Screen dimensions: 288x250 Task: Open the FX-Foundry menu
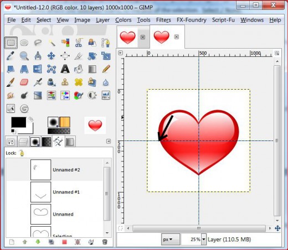click(x=192, y=20)
